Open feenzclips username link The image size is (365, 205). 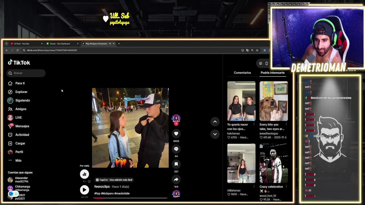(x=102, y=186)
